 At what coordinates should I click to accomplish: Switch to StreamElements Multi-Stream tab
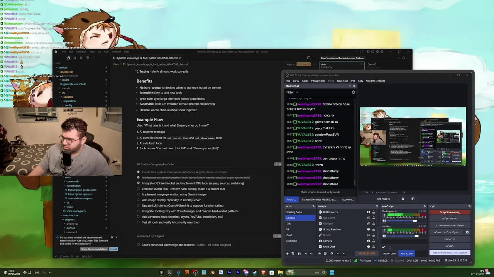[319, 200]
